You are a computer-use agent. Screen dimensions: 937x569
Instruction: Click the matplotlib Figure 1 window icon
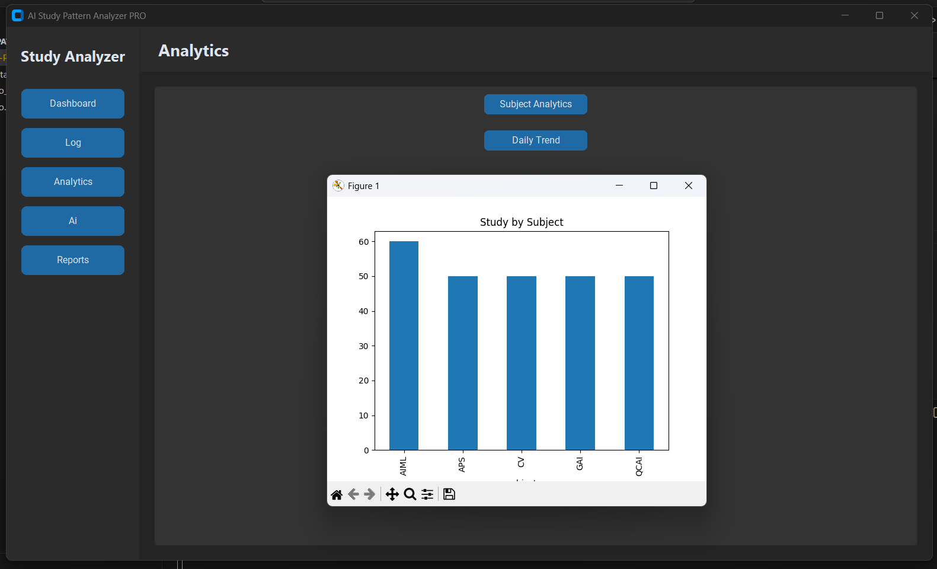[x=338, y=186]
